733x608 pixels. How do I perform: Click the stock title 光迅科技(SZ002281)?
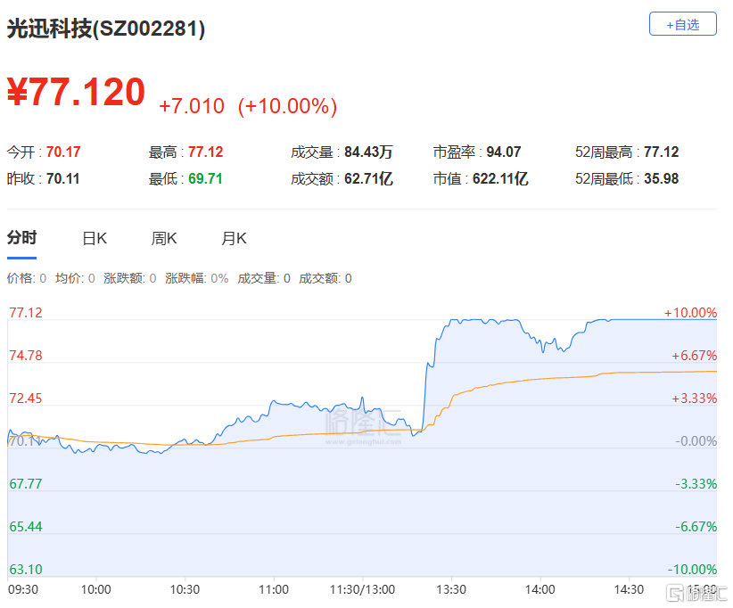coord(106,29)
